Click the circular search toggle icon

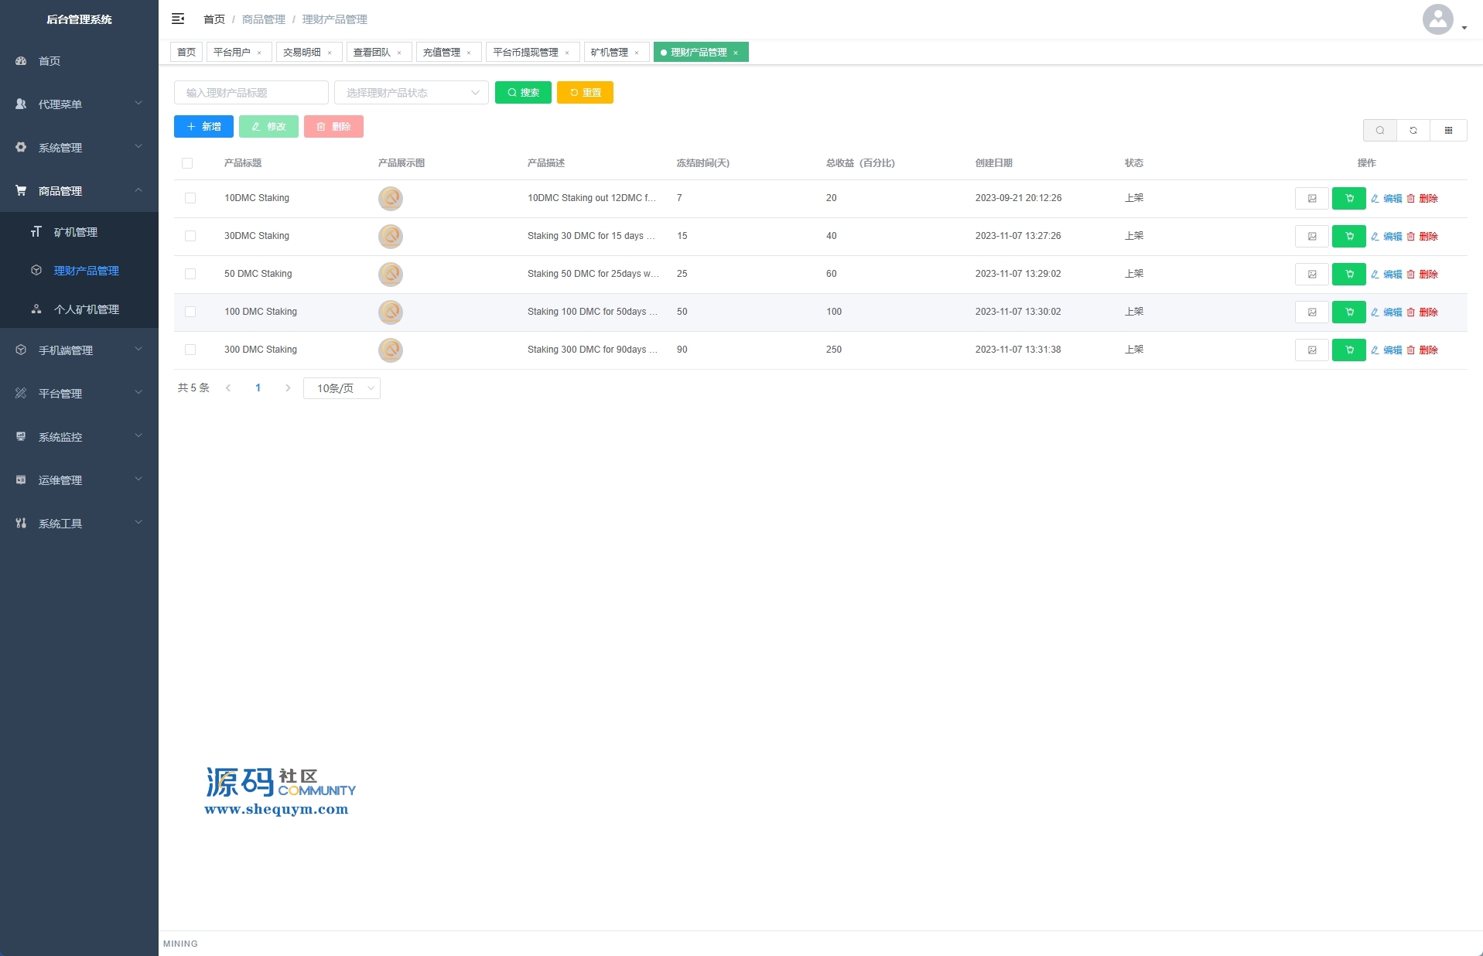(1379, 131)
